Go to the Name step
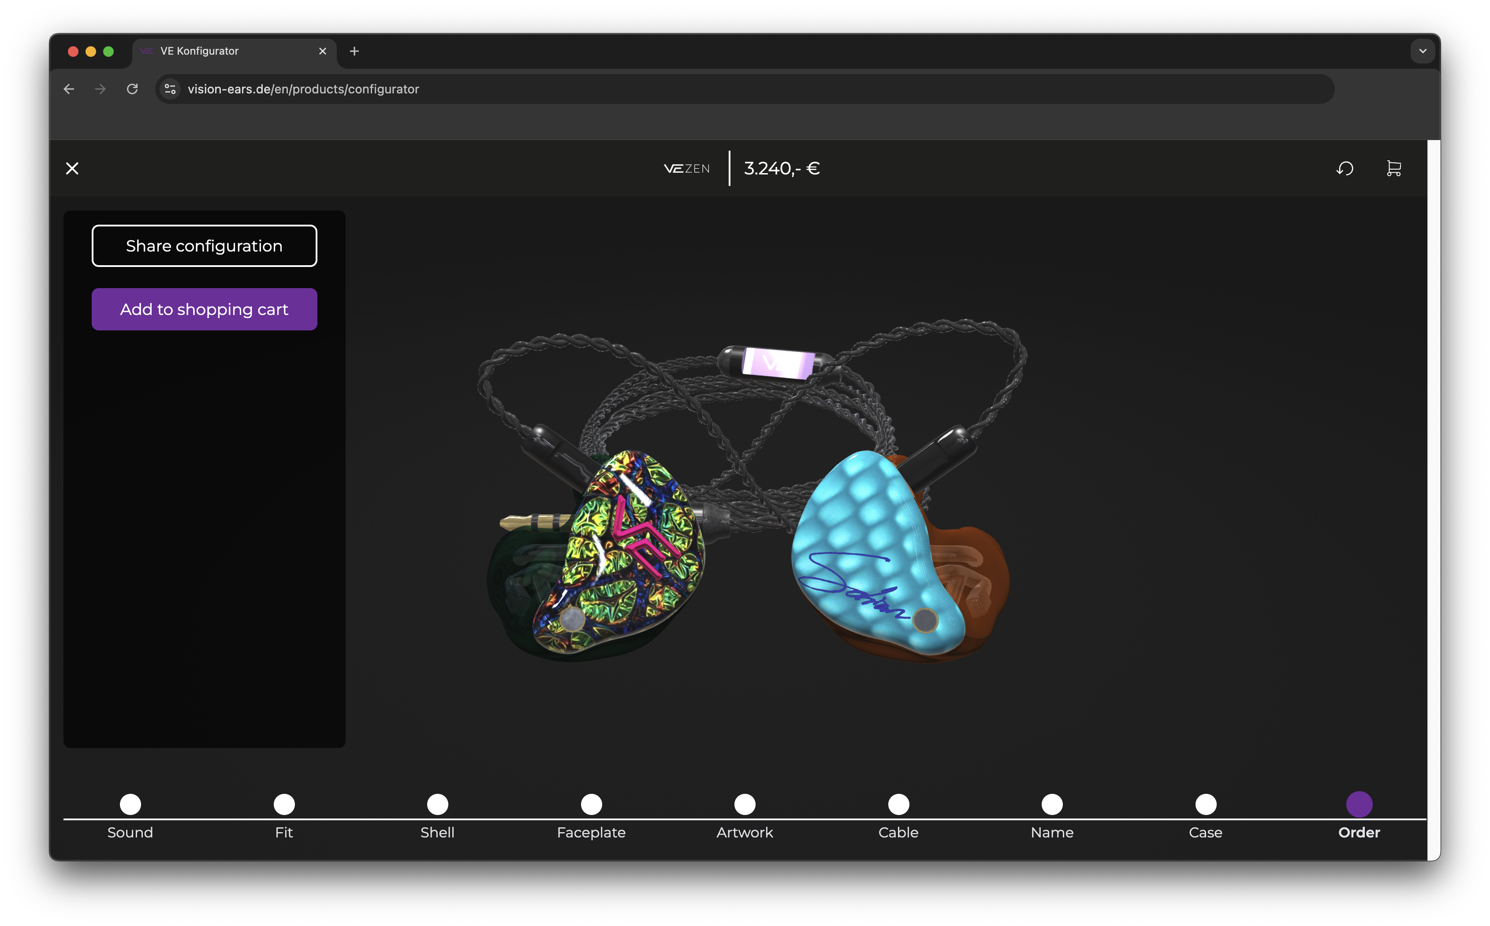Viewport: 1490px width, 926px height. pyautogui.click(x=1052, y=804)
